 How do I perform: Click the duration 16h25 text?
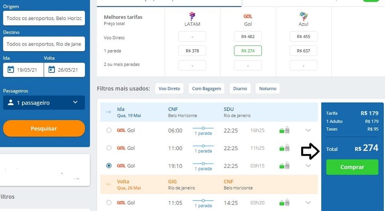click(257, 131)
